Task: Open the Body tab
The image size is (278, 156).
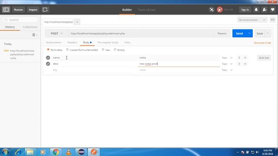Action: pyautogui.click(x=87, y=42)
